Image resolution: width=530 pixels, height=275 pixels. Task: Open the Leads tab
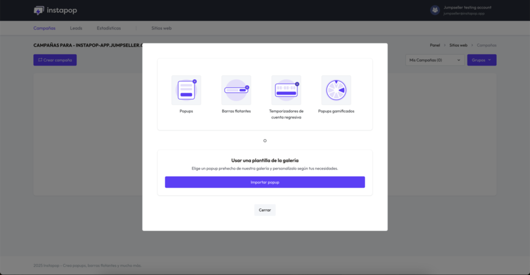76,28
